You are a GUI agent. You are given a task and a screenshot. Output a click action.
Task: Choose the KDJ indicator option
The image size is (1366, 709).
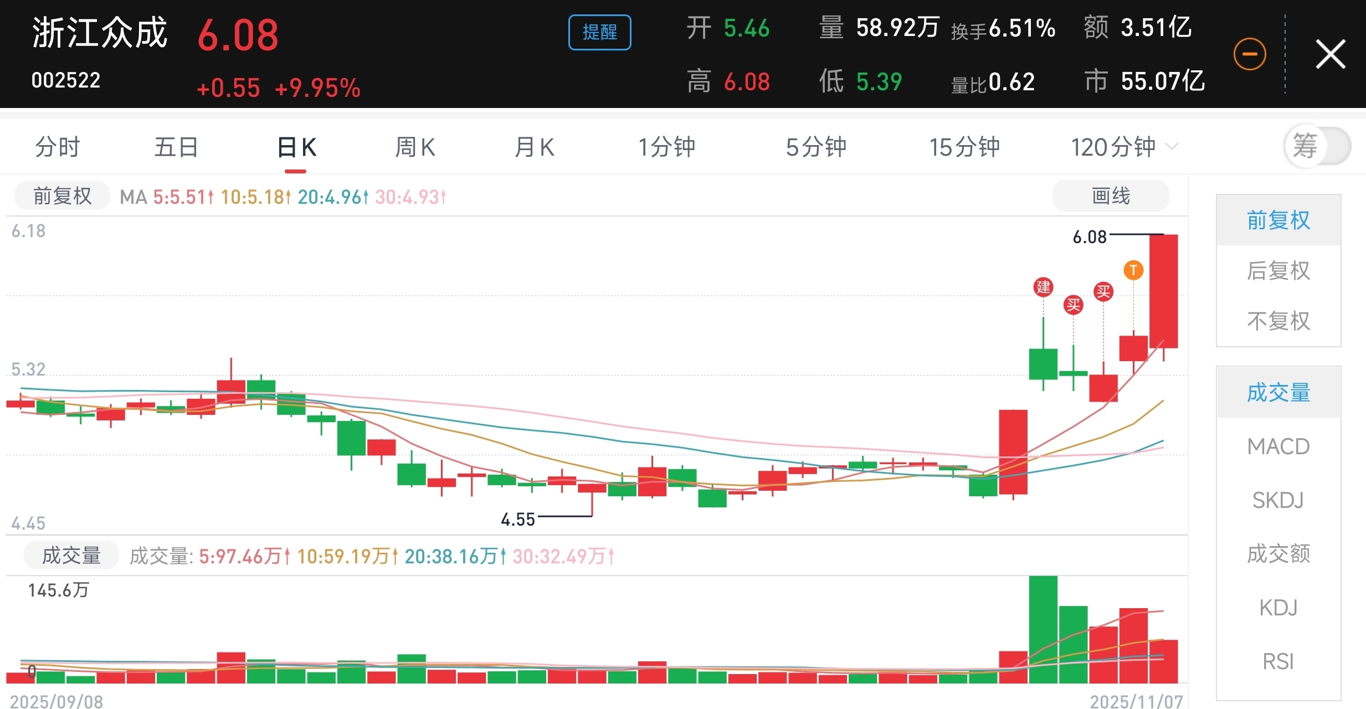pyautogui.click(x=1278, y=608)
